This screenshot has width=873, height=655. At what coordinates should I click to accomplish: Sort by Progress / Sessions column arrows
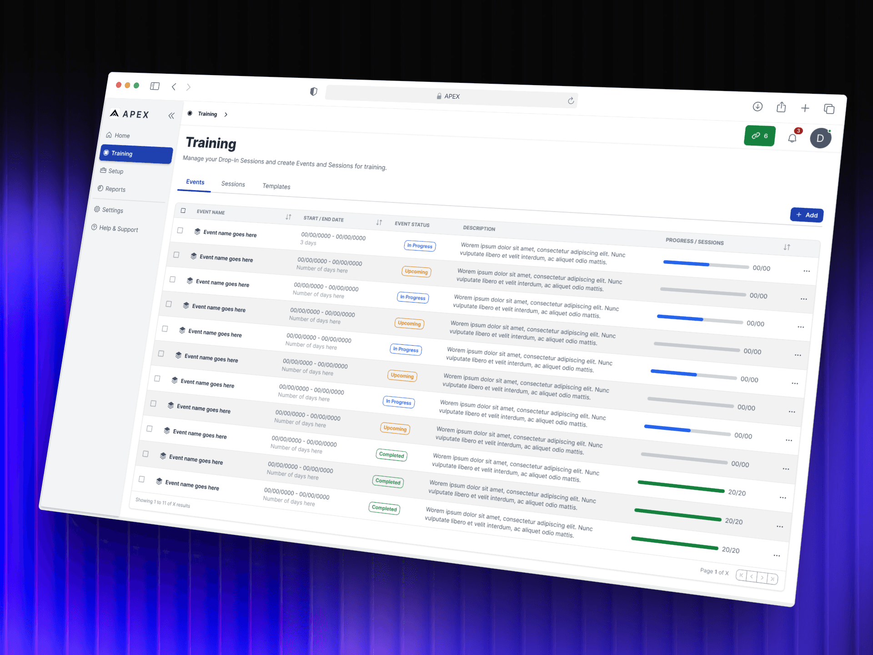coord(787,247)
